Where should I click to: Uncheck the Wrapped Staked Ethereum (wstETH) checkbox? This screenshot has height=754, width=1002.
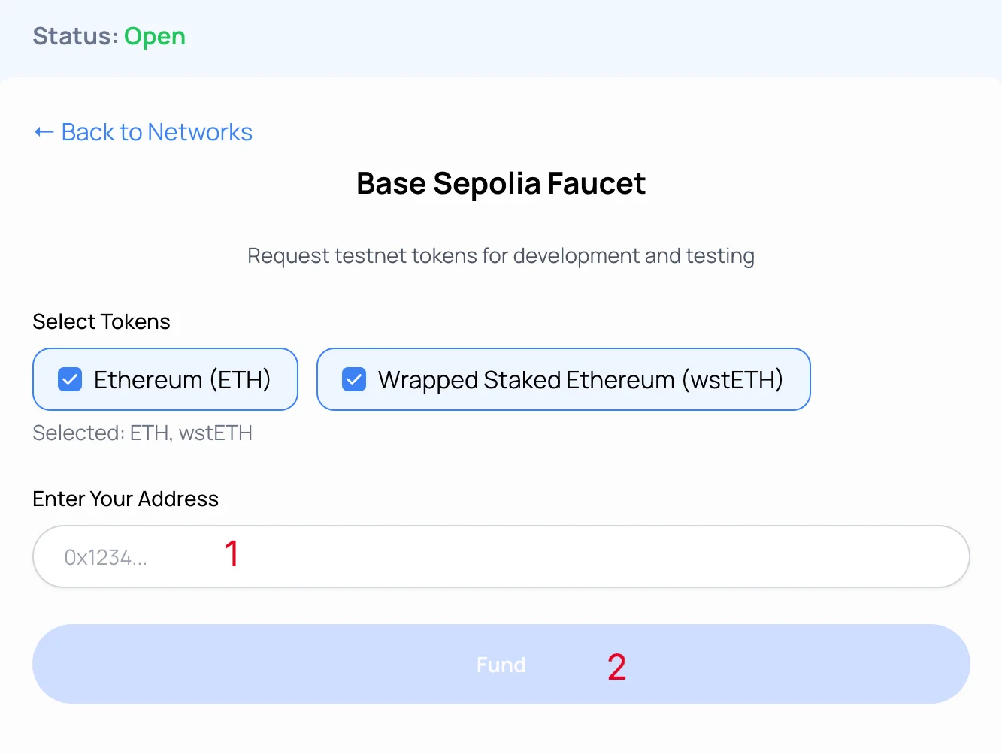354,379
